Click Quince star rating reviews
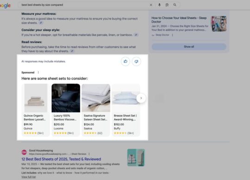Viewport: 250px width, 180px height. coord(33,133)
